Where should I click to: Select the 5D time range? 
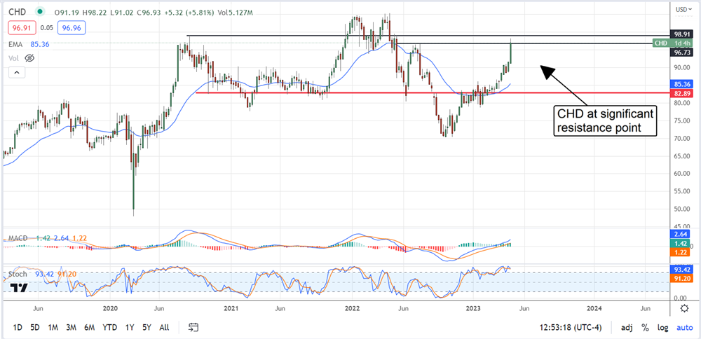tap(34, 327)
